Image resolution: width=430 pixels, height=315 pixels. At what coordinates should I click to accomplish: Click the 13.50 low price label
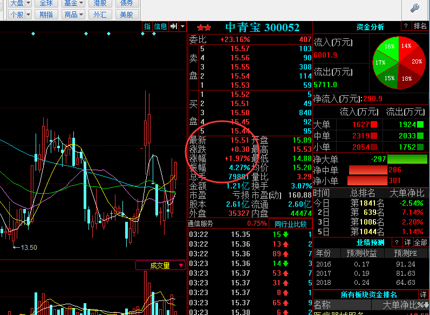[x=29, y=247]
